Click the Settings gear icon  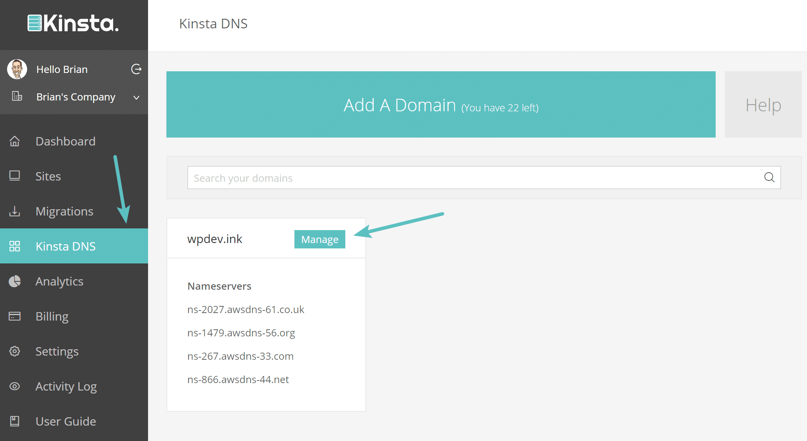15,351
